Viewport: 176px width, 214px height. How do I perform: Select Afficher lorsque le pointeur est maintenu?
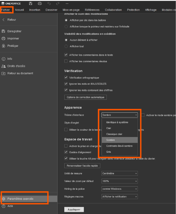click(66, 26)
